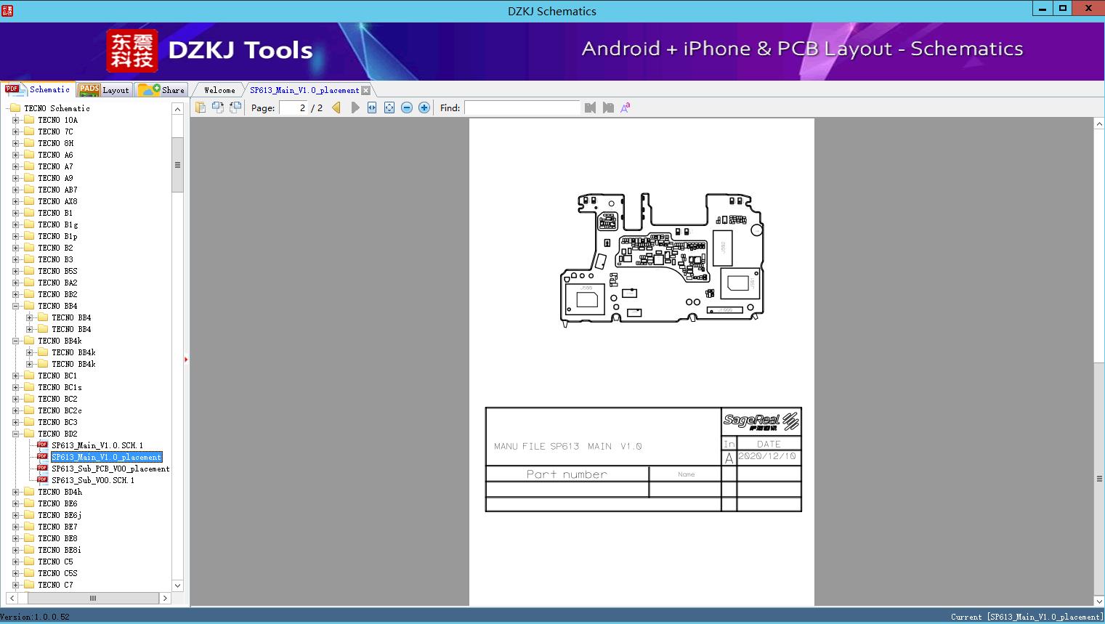
Task: Click the red side panel collapse arrow
Action: pos(186,360)
